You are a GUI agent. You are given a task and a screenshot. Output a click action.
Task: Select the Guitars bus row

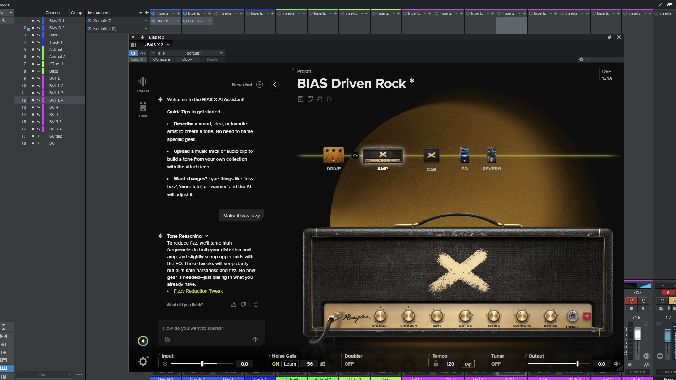[50, 136]
